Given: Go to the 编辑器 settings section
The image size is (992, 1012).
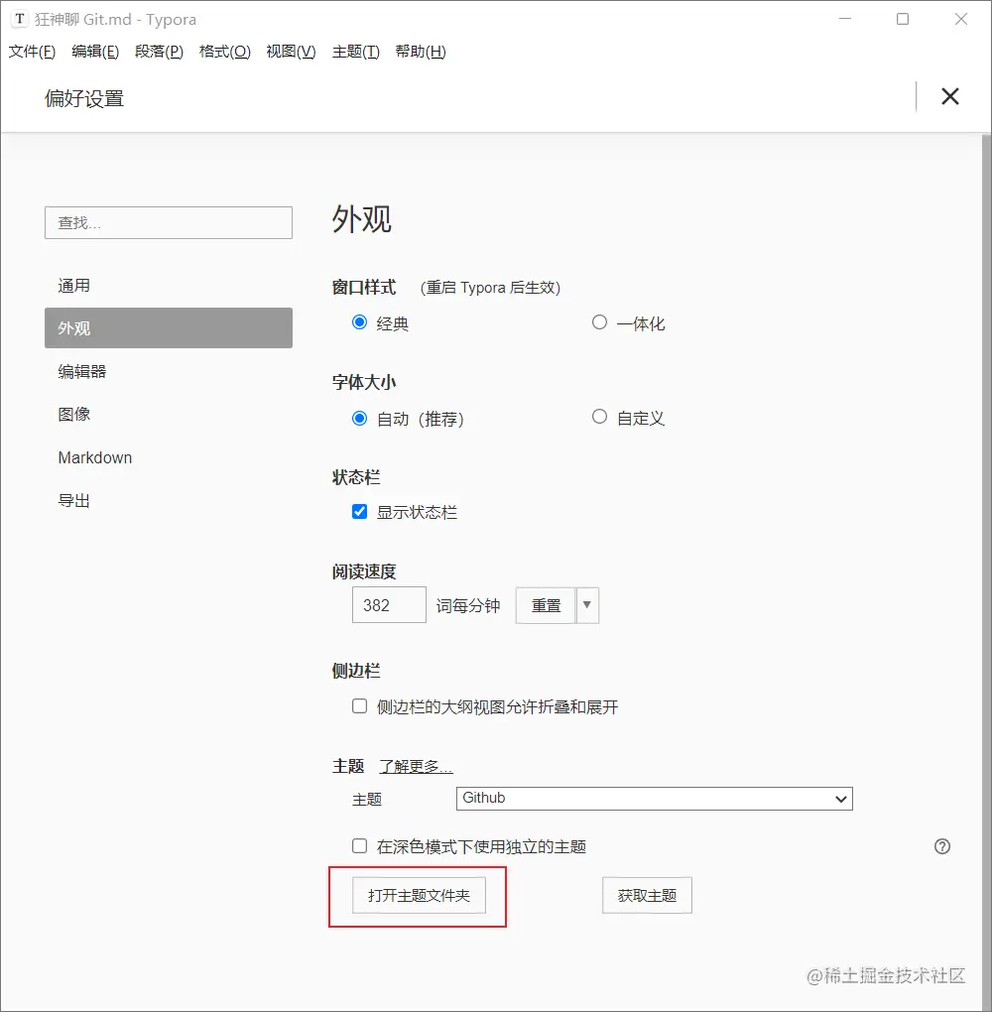Looking at the screenshot, I should coord(169,371).
